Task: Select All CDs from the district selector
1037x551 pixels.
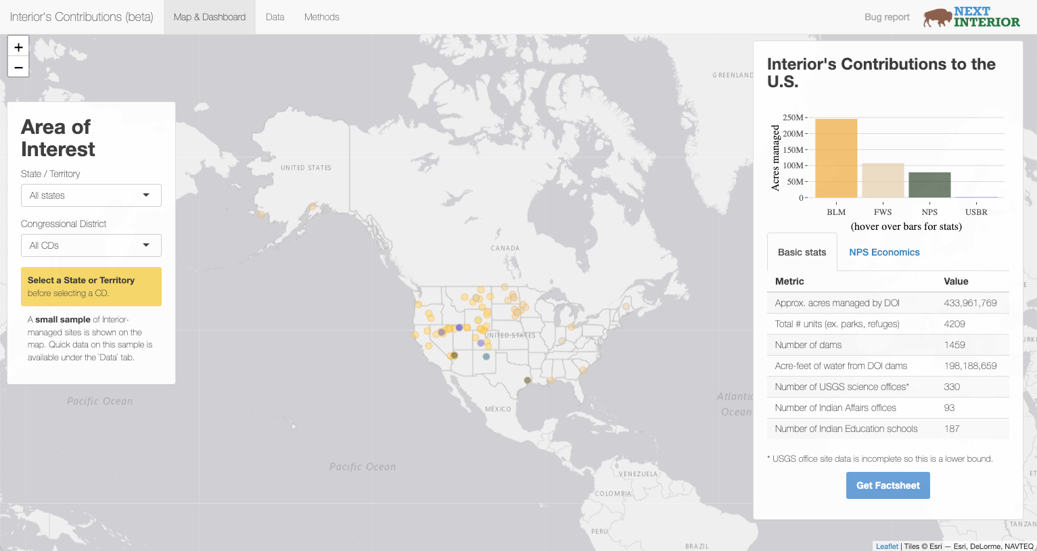Action: tap(91, 245)
